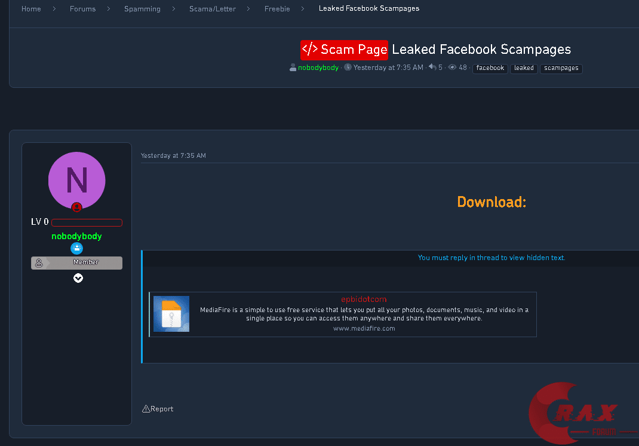Click the LV 0 level progress bar
This screenshot has width=639, height=446.
87,222
